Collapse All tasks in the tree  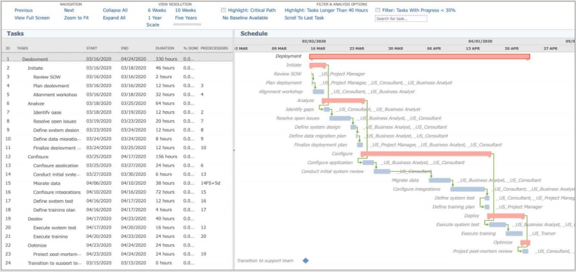click(115, 10)
